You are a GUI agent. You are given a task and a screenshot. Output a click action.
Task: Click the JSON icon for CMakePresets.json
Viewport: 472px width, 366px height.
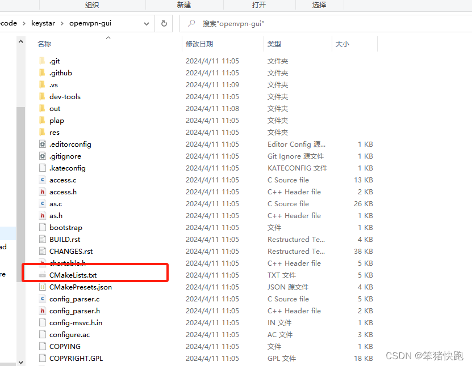coord(42,287)
